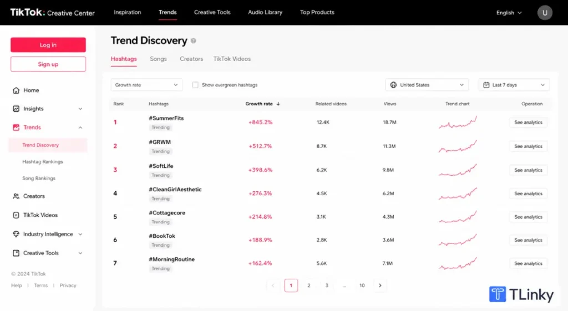The image size is (568, 311).
Task: See analytics for #SummerFits
Action: [x=528, y=123]
